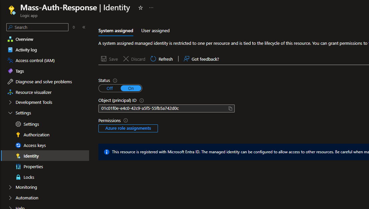Expand the Monitoring section
Viewport: 369px width, 209px height.
tap(10, 187)
